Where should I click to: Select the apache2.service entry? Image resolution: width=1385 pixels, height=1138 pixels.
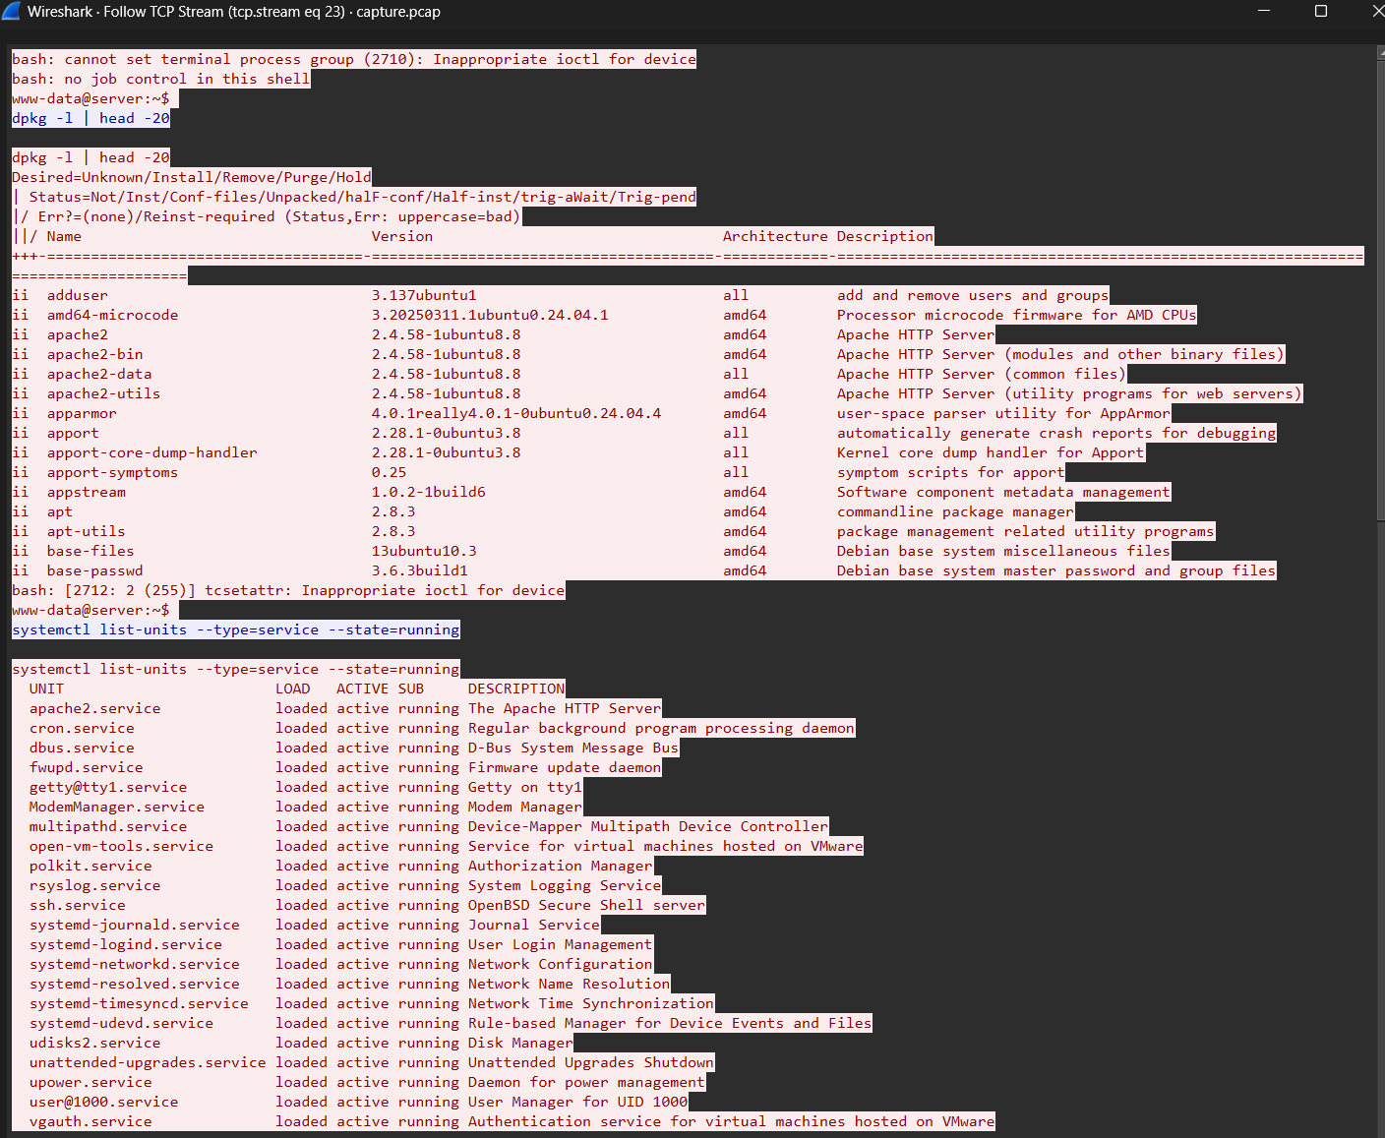tap(94, 707)
